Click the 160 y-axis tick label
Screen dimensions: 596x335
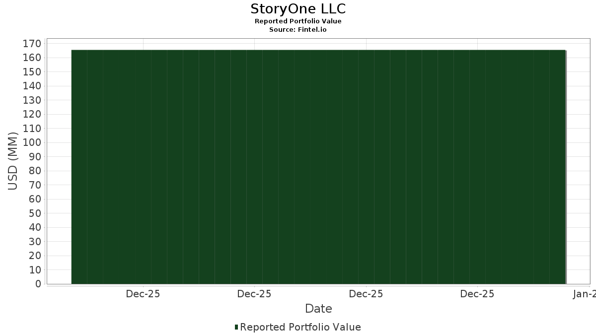[32, 58]
